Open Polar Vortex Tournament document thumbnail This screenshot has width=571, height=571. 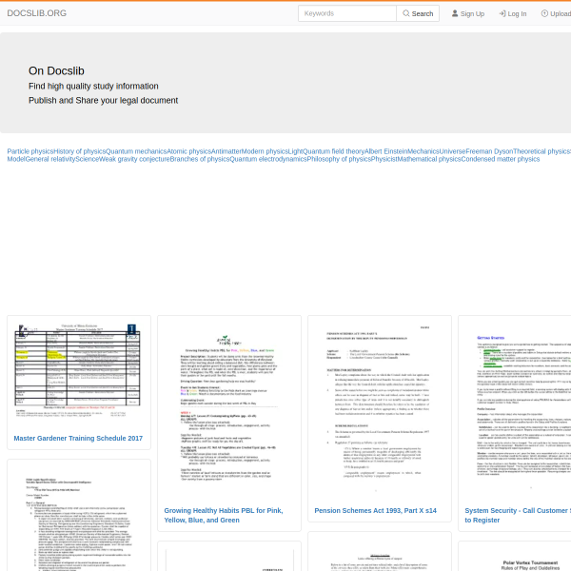click(518, 560)
